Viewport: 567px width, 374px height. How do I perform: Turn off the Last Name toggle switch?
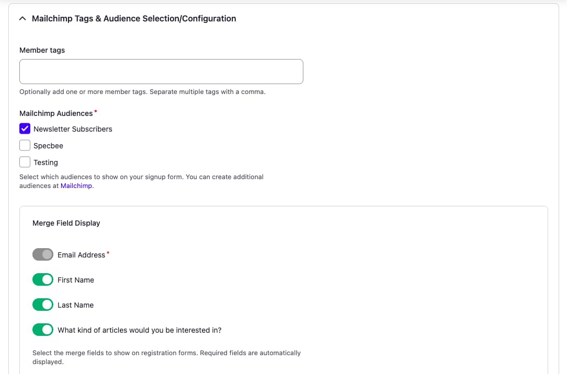[x=43, y=305]
